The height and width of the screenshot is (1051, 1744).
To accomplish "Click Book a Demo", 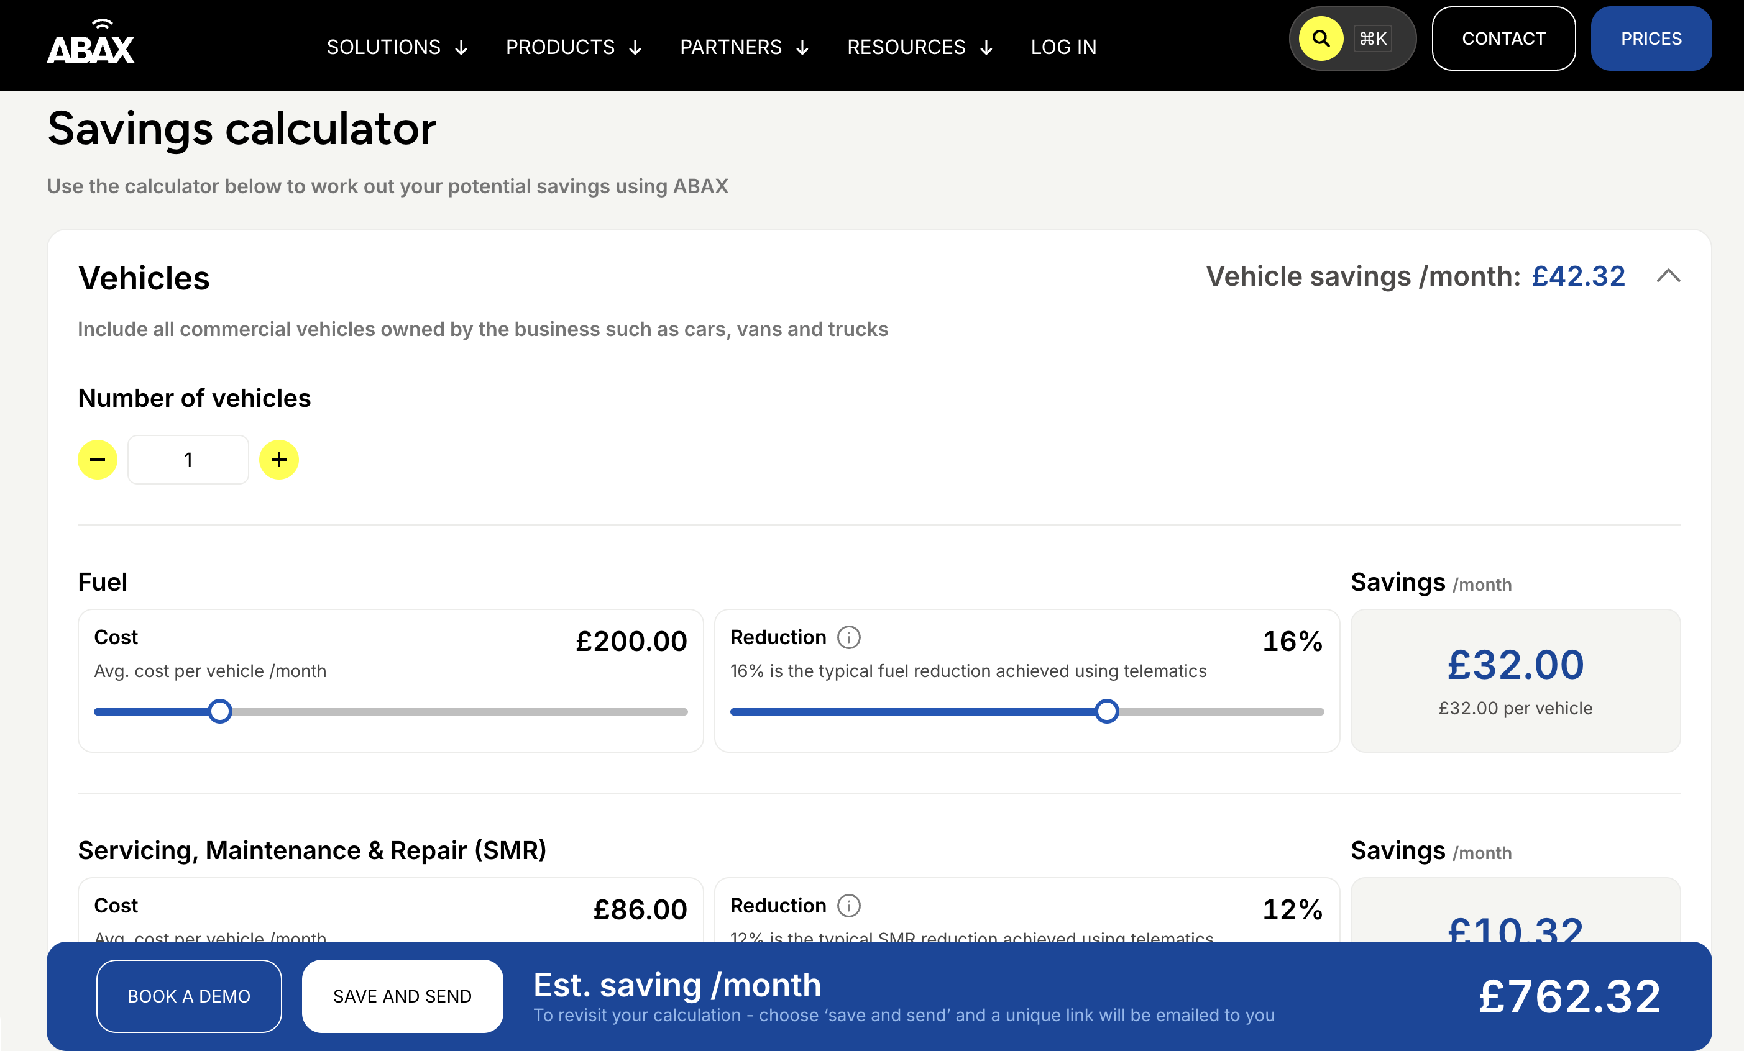I will pyautogui.click(x=189, y=996).
